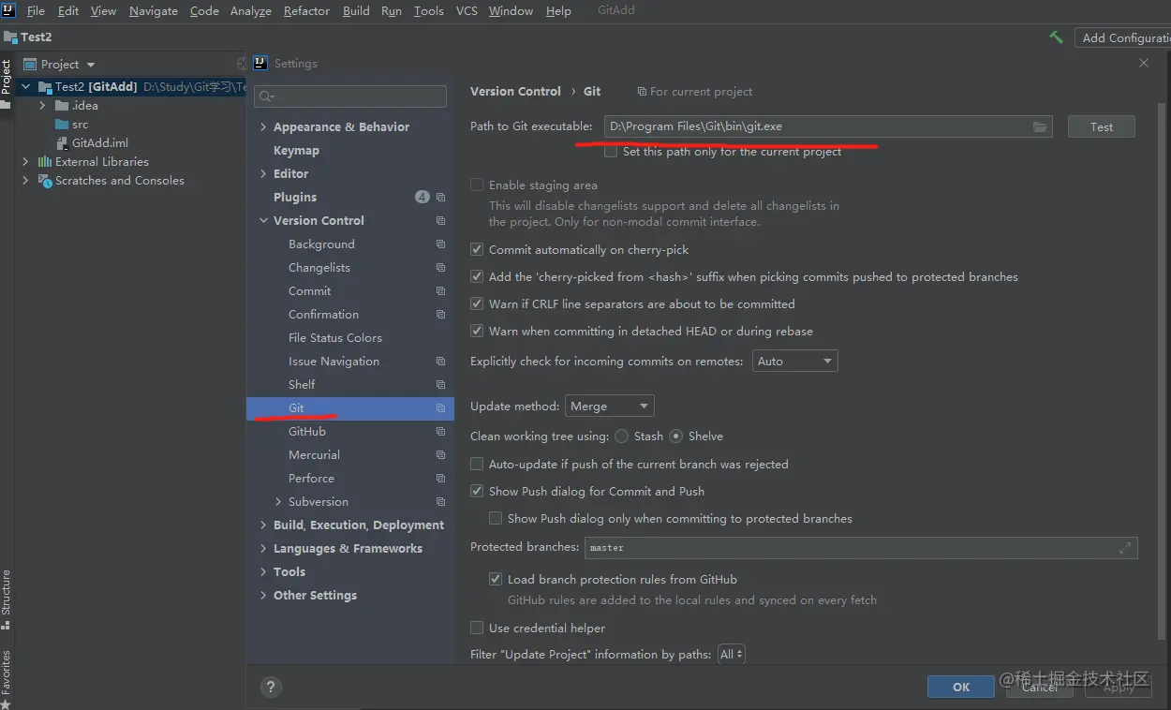Enable 'Auto-update if push of current branch was rejected'
Screen dimensions: 1171x710
[x=477, y=465]
